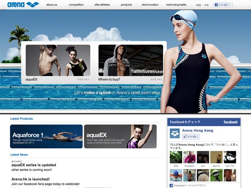
Task: Open the Aquaforce 1 product banner
Action: 46,136
